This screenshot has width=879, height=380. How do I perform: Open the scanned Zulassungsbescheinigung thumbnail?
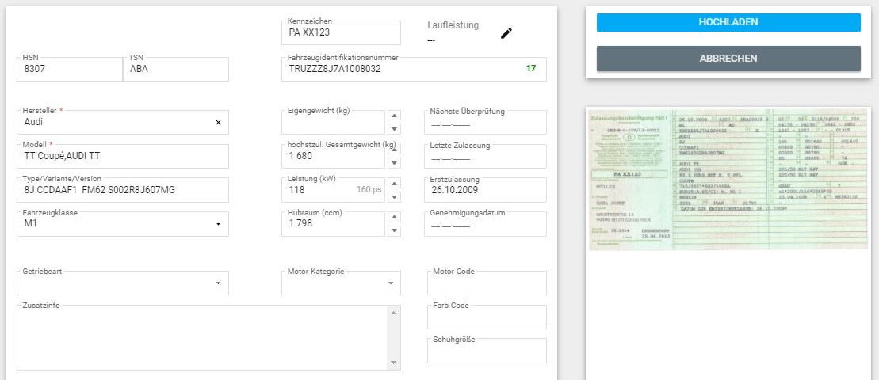728,179
